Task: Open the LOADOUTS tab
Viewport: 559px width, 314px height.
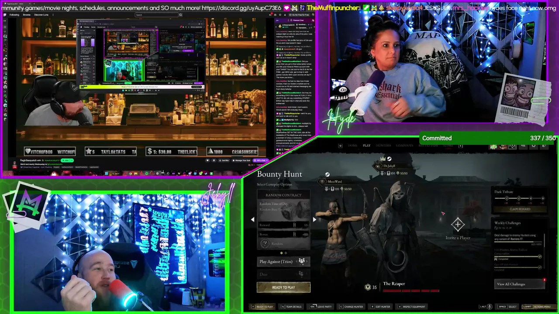Action: pyautogui.click(x=404, y=146)
